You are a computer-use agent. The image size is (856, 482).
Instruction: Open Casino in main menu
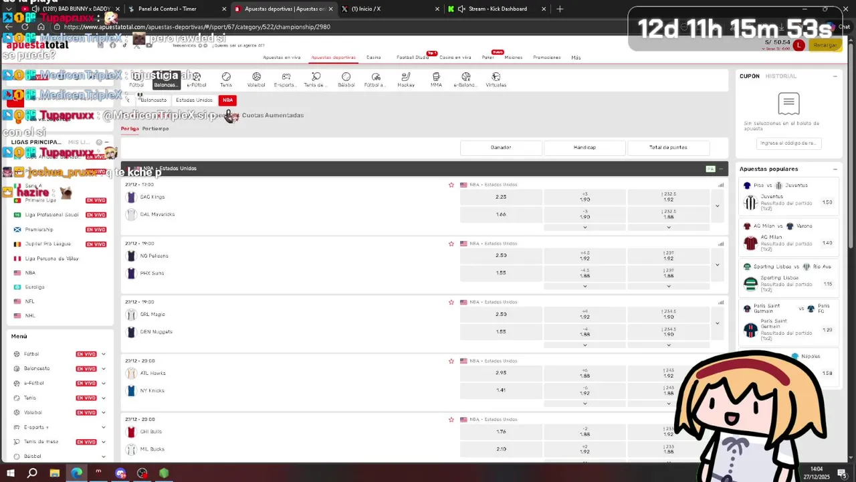pyautogui.click(x=374, y=58)
